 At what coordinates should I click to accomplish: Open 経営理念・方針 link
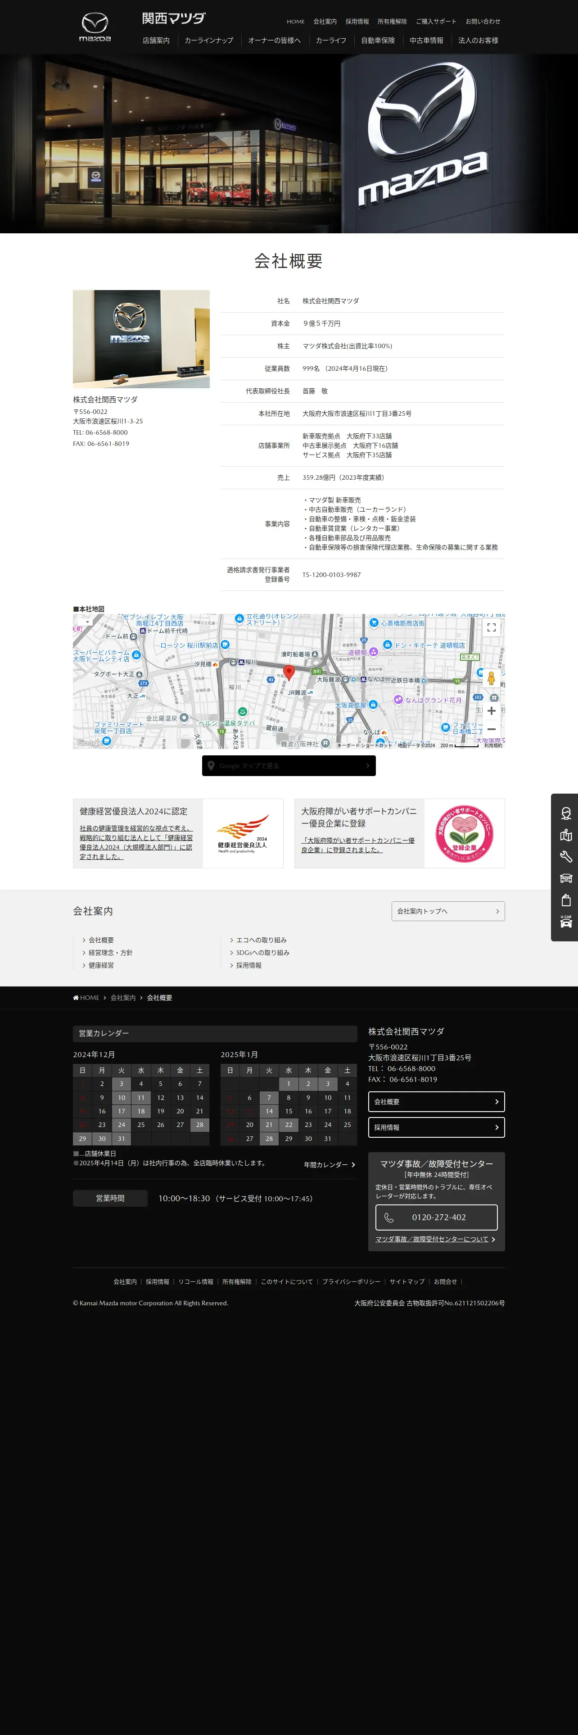pos(110,952)
